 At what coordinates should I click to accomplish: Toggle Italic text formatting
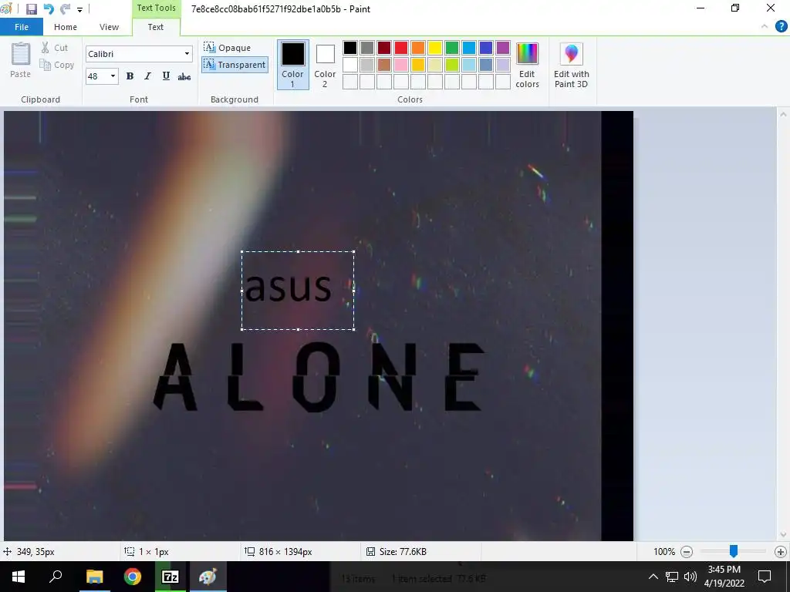tap(147, 76)
